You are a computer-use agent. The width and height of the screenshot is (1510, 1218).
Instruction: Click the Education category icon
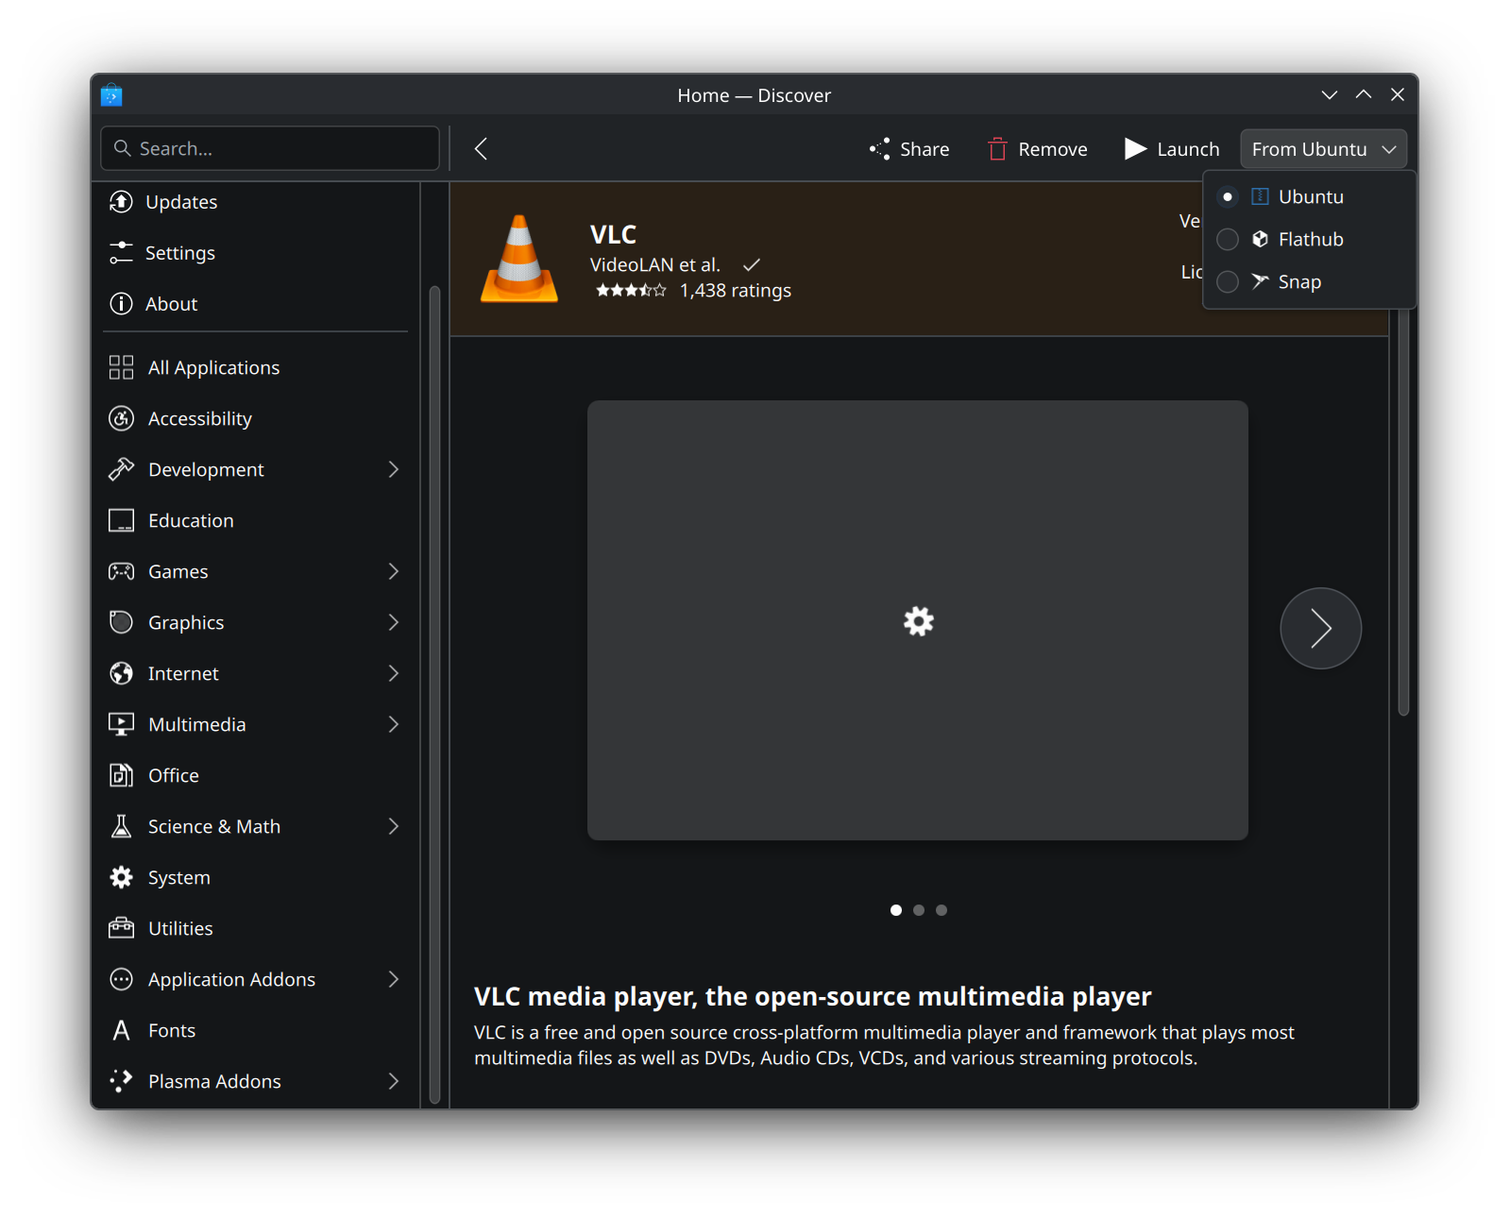121,520
